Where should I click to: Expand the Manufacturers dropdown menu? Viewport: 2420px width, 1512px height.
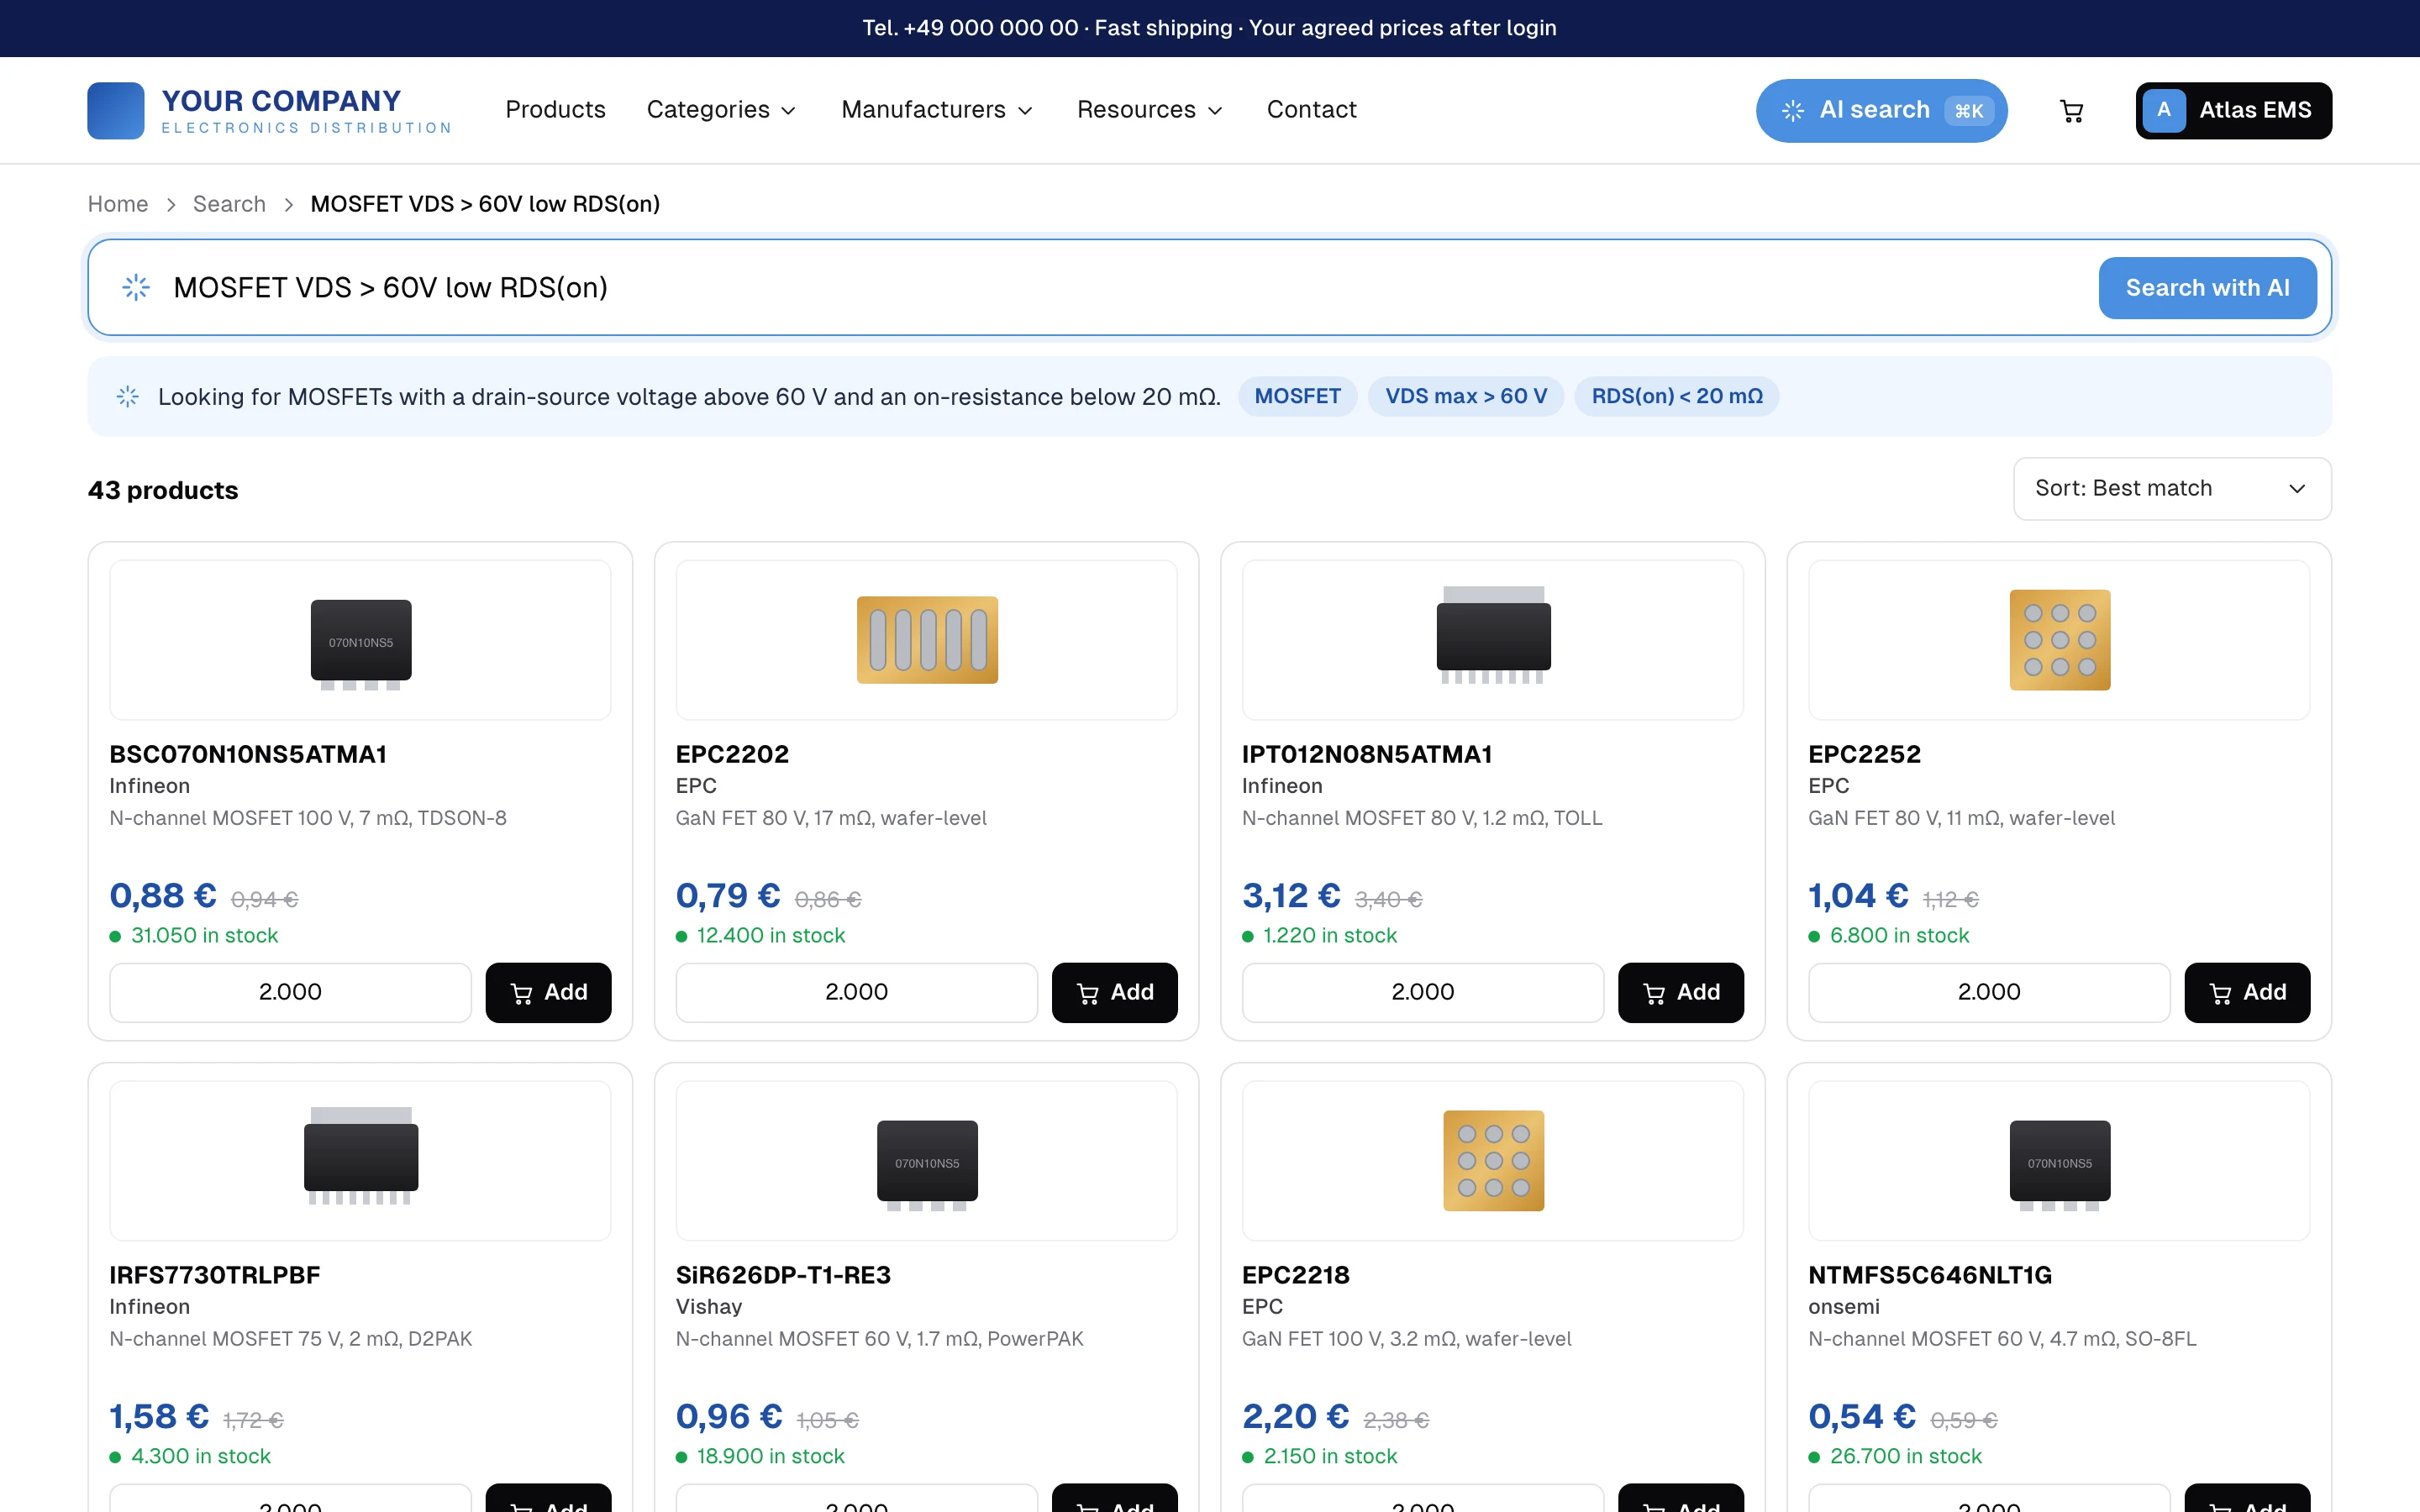[936, 110]
